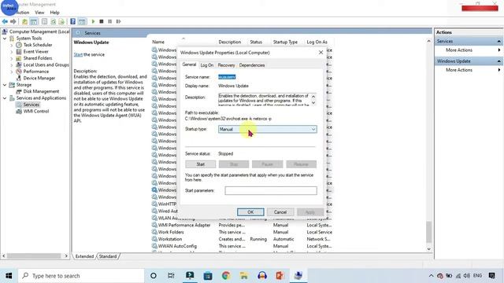Switch to the Standard view tab

(x=108, y=256)
